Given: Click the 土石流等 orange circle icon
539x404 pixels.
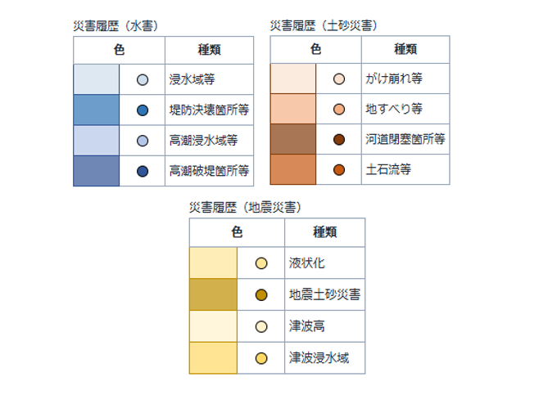Looking at the screenshot, I should (x=339, y=170).
